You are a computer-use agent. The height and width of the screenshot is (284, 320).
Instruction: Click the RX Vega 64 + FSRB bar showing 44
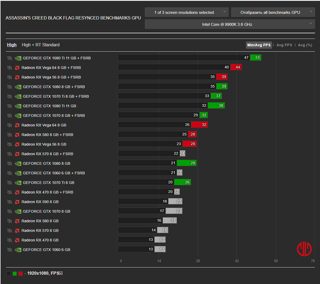[236, 67]
